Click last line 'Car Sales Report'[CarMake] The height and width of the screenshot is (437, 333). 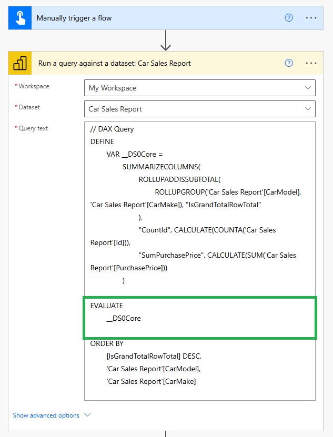pyautogui.click(x=151, y=382)
